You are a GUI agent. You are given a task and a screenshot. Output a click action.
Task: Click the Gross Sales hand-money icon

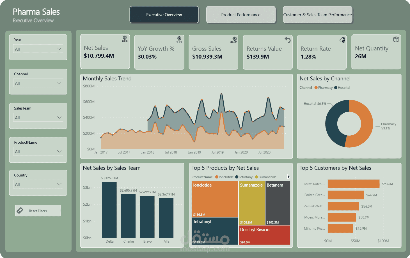click(233, 40)
